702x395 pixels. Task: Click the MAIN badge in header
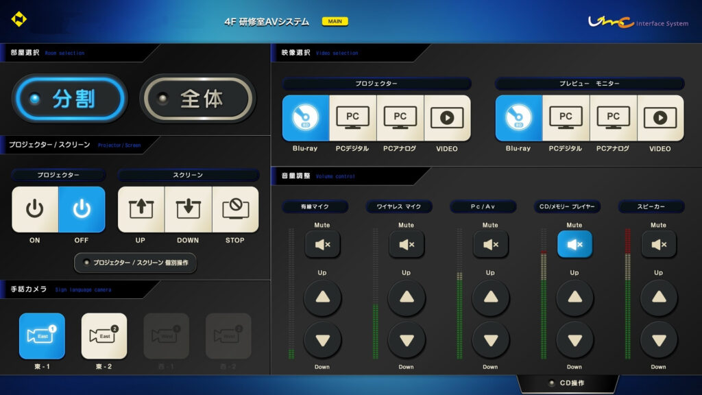coord(335,21)
